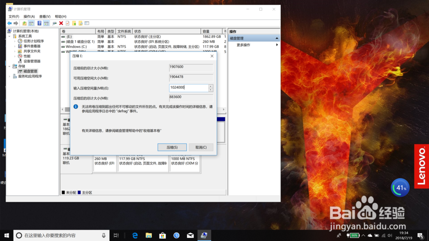The height and width of the screenshot is (241, 429).
Task: Click the Back arrow in the toolbar
Action: tap(9, 24)
